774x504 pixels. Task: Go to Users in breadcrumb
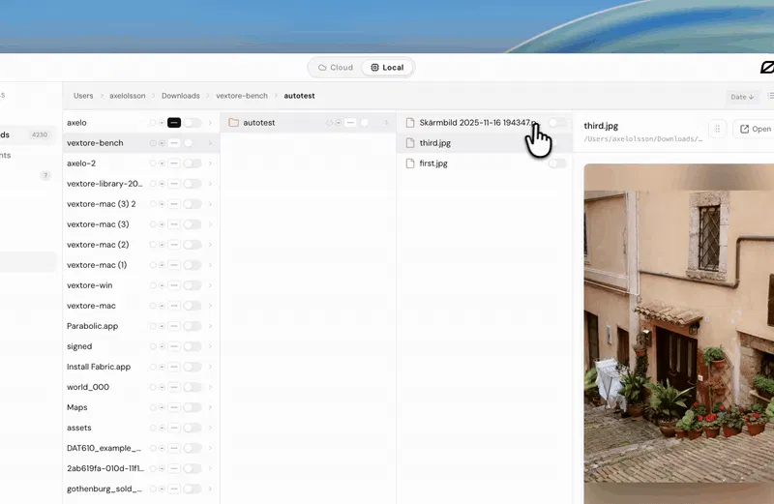pyautogui.click(x=83, y=96)
